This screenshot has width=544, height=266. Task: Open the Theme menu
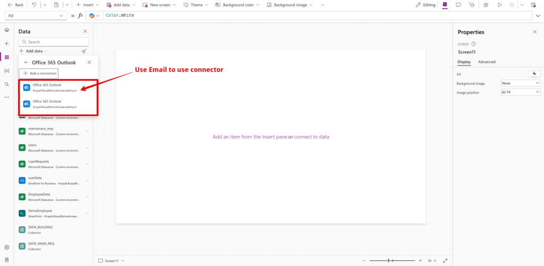pyautogui.click(x=195, y=5)
